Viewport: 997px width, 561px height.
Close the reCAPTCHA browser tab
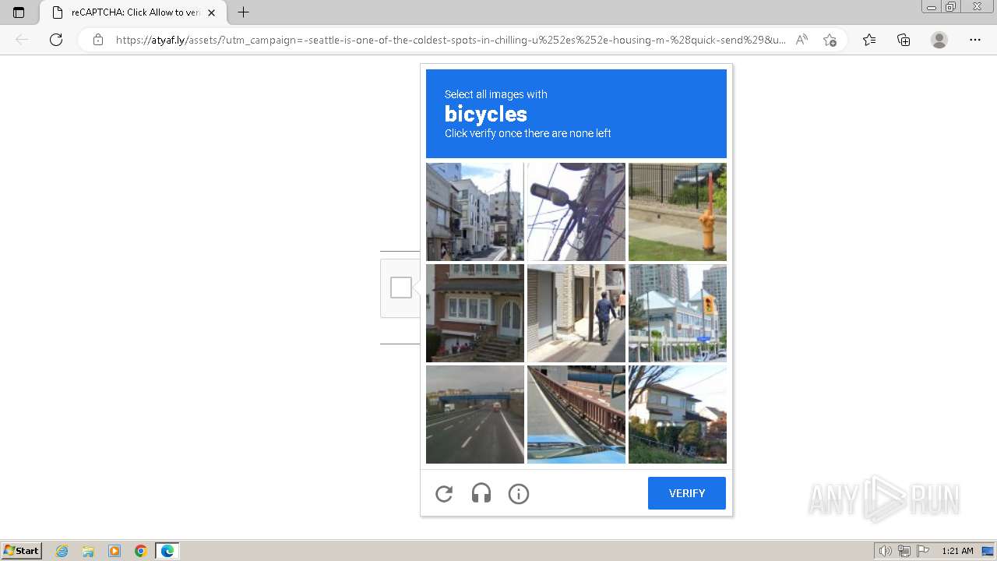click(x=211, y=12)
